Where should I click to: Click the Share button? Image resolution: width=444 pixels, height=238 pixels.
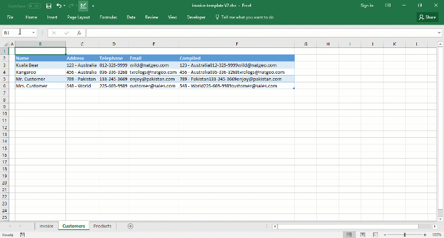(x=427, y=17)
